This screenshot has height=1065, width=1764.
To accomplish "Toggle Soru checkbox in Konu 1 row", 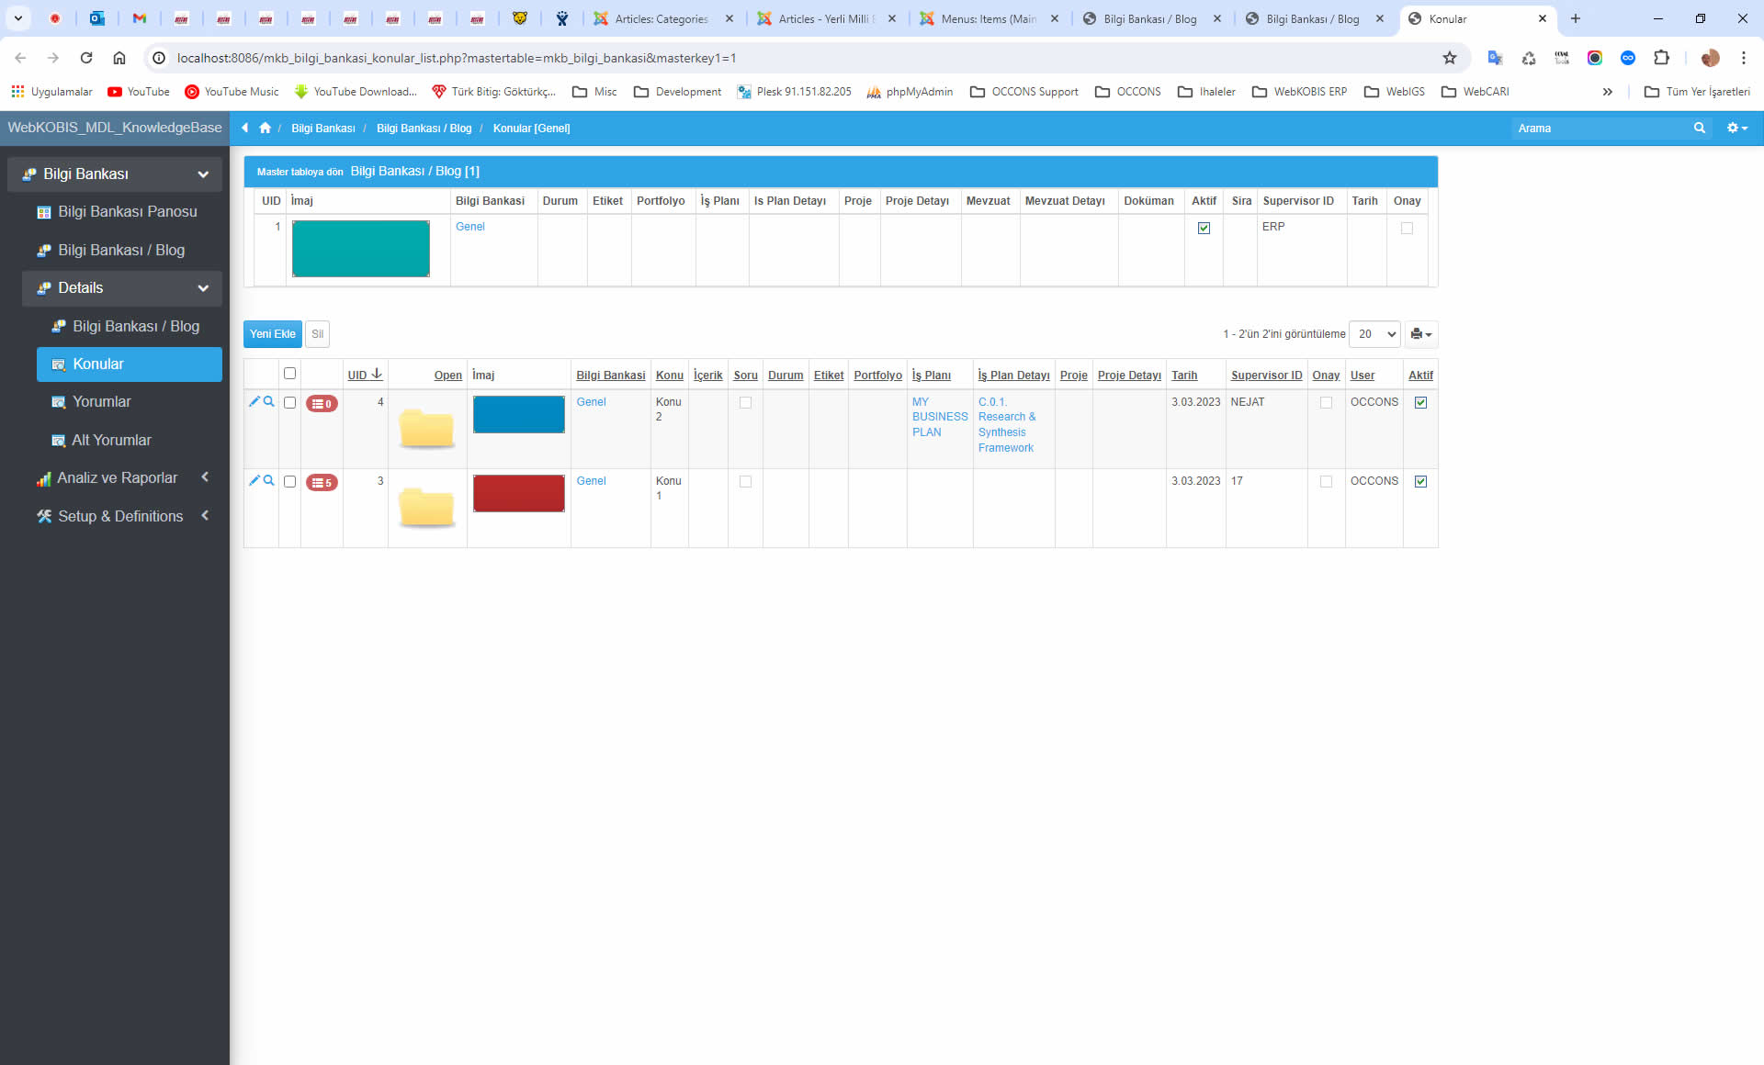I will [x=745, y=481].
